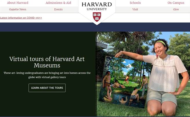Click the white banner point beneath the shield
This screenshot has width=190, height=117.
[x=97, y=23]
